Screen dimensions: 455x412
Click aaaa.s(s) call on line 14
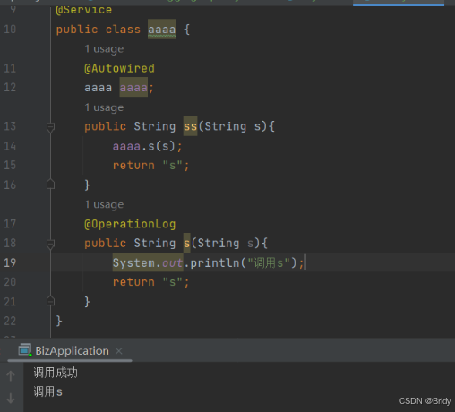(143, 146)
